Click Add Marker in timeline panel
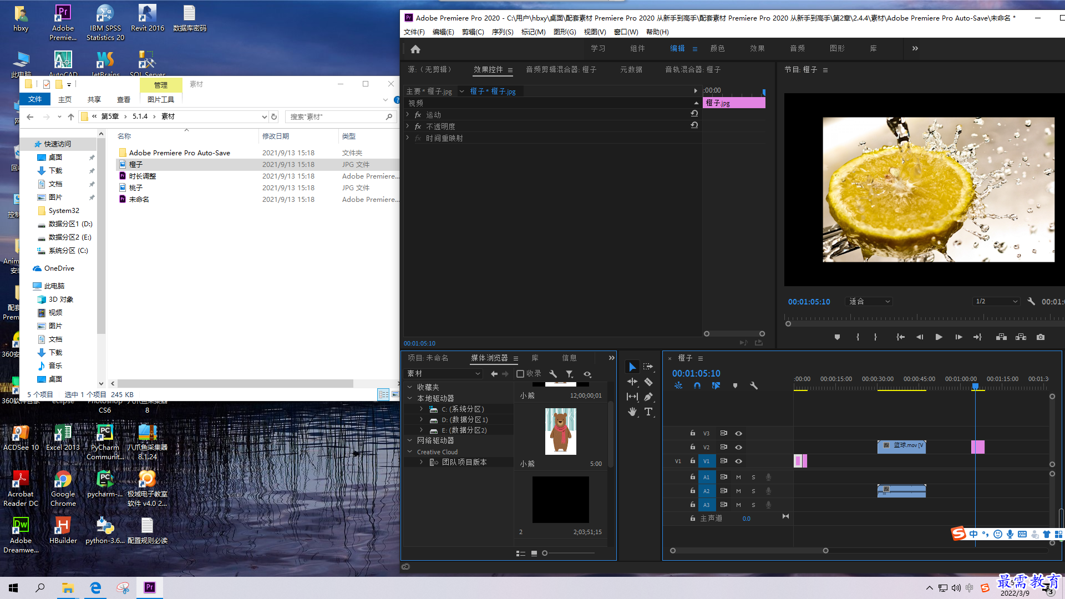 (735, 385)
